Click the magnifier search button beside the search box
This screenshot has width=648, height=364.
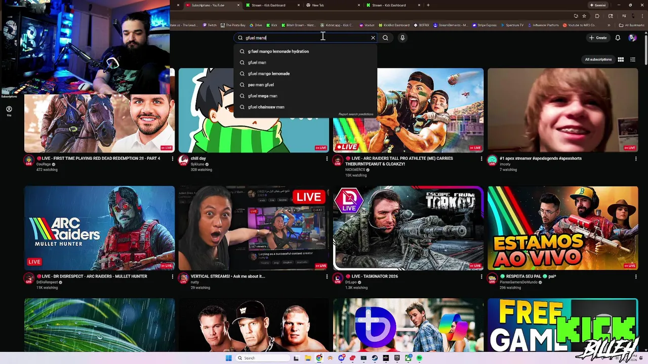tap(385, 38)
